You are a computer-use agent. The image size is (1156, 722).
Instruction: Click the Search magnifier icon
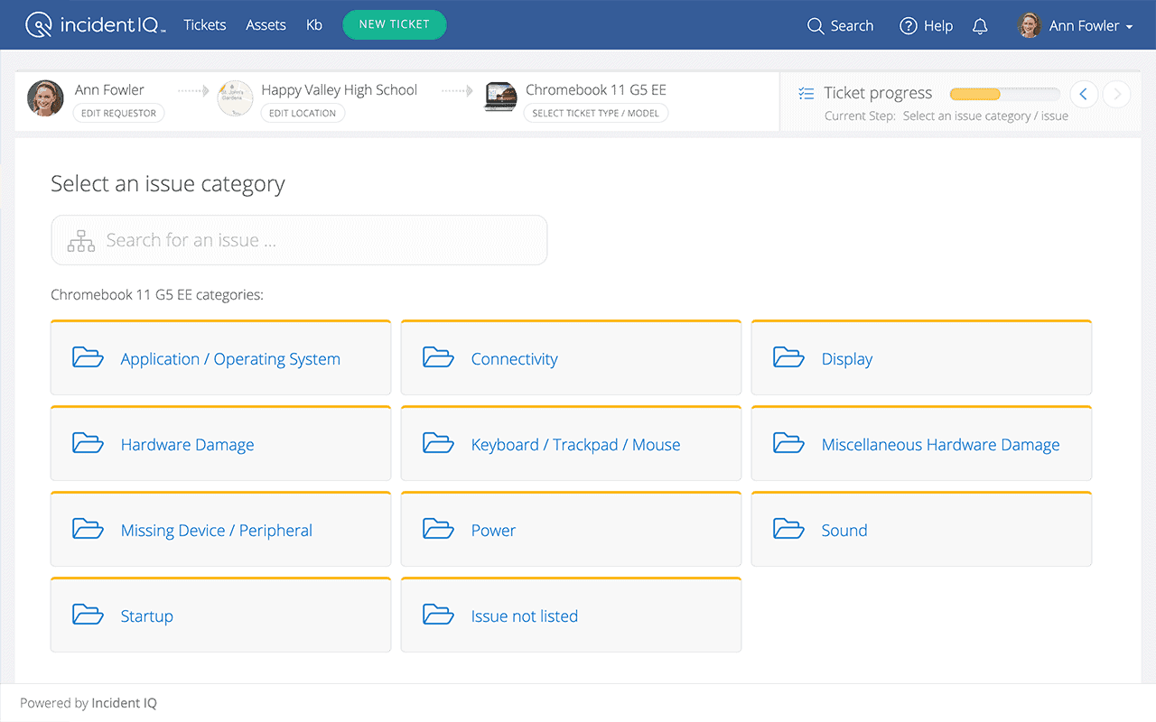(x=815, y=26)
